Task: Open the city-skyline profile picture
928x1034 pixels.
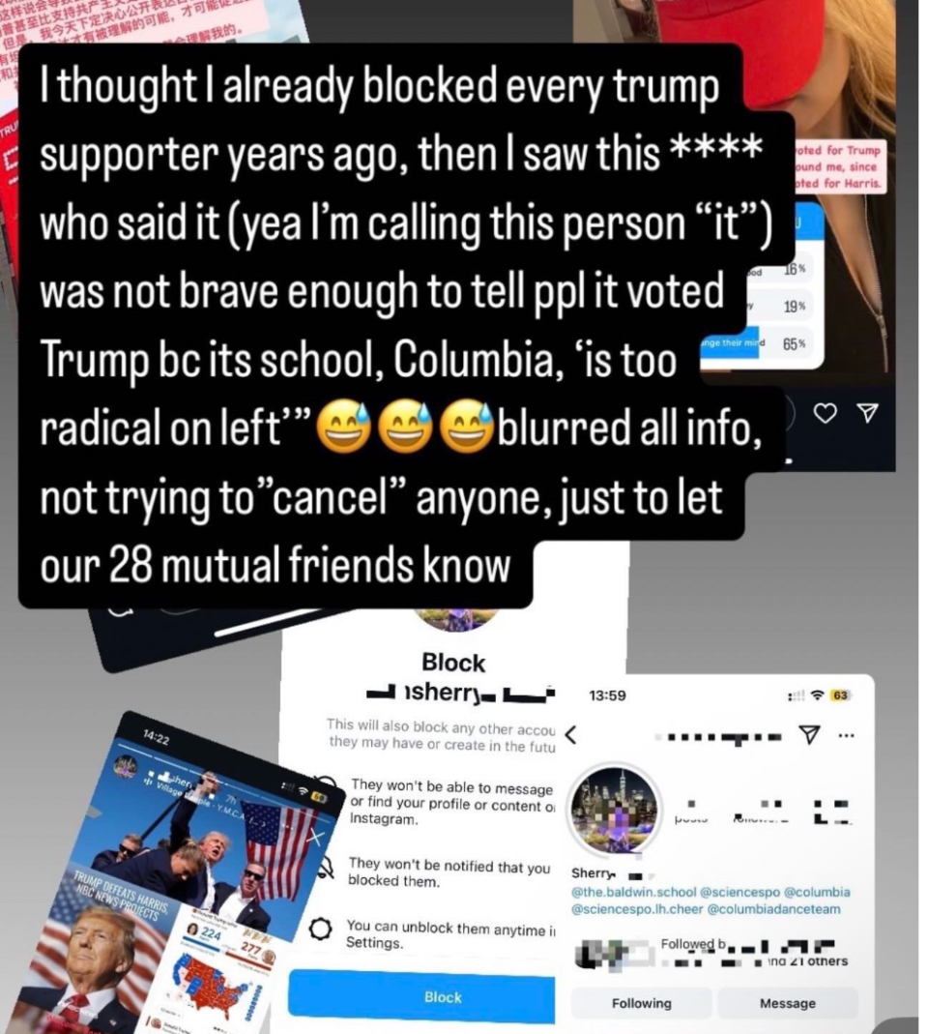Action: point(614,810)
